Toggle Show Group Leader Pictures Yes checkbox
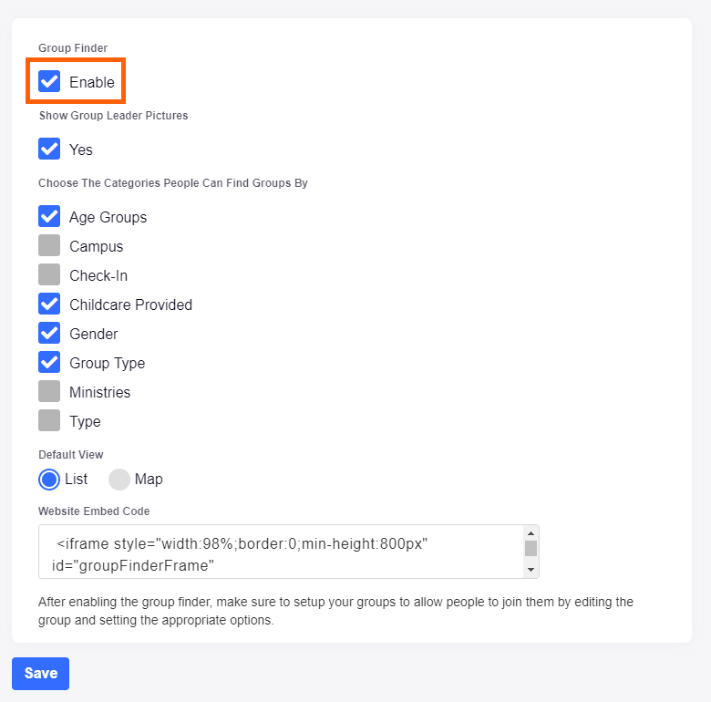This screenshot has height=702, width=711. [x=49, y=150]
